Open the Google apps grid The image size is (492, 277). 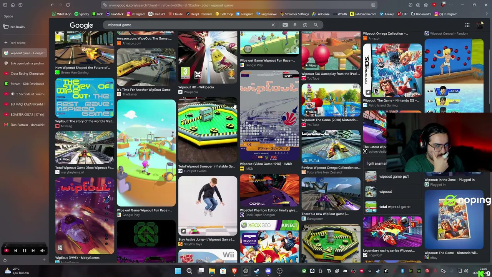tap(467, 25)
